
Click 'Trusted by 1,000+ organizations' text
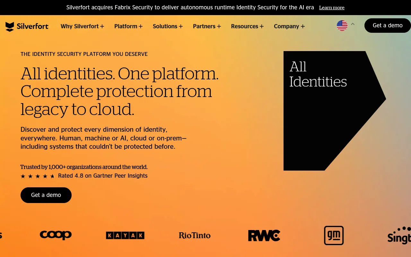coord(84,167)
